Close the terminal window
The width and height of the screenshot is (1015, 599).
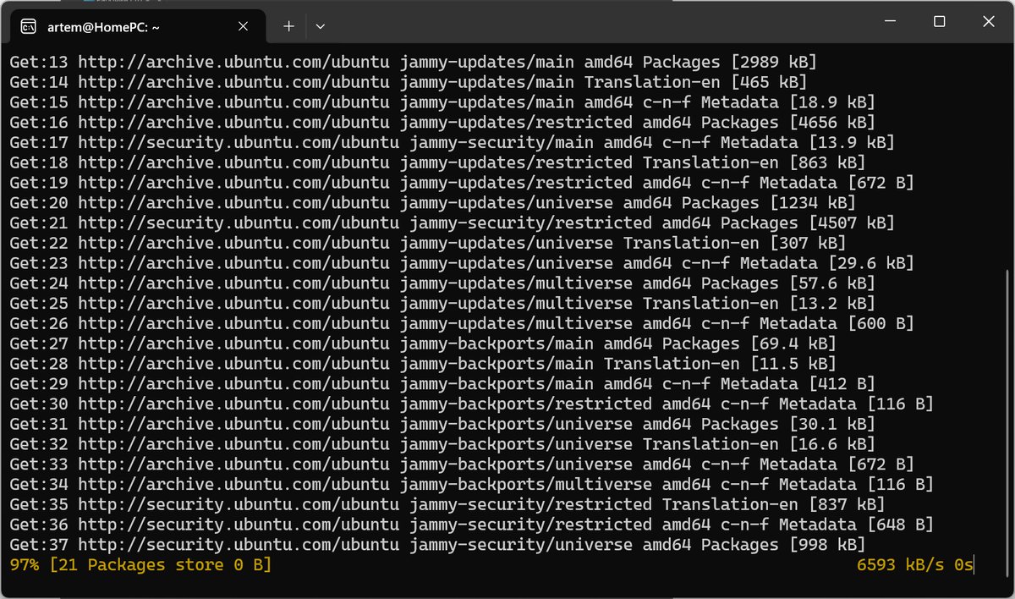click(x=988, y=23)
